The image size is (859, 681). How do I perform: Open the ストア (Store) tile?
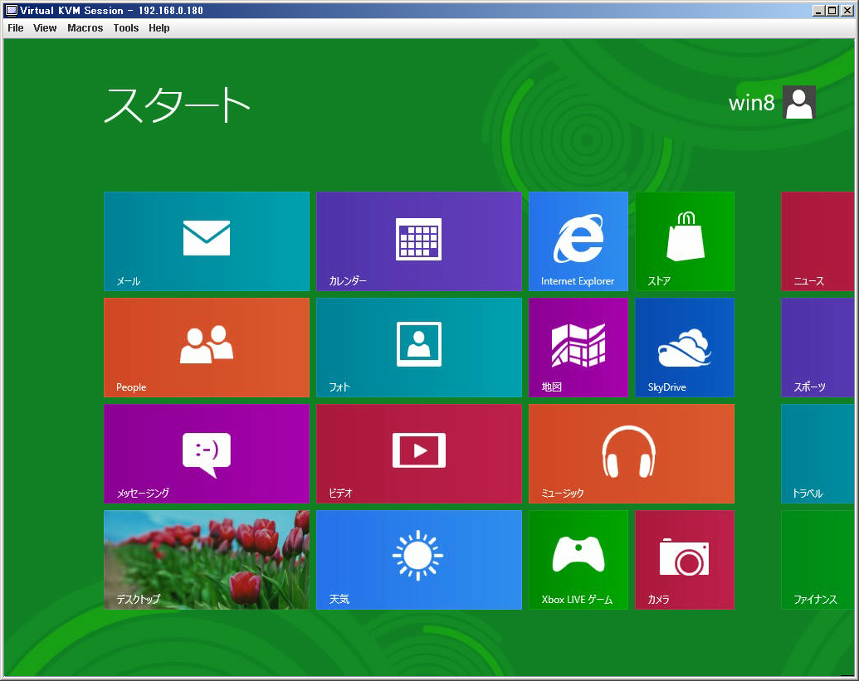click(684, 241)
